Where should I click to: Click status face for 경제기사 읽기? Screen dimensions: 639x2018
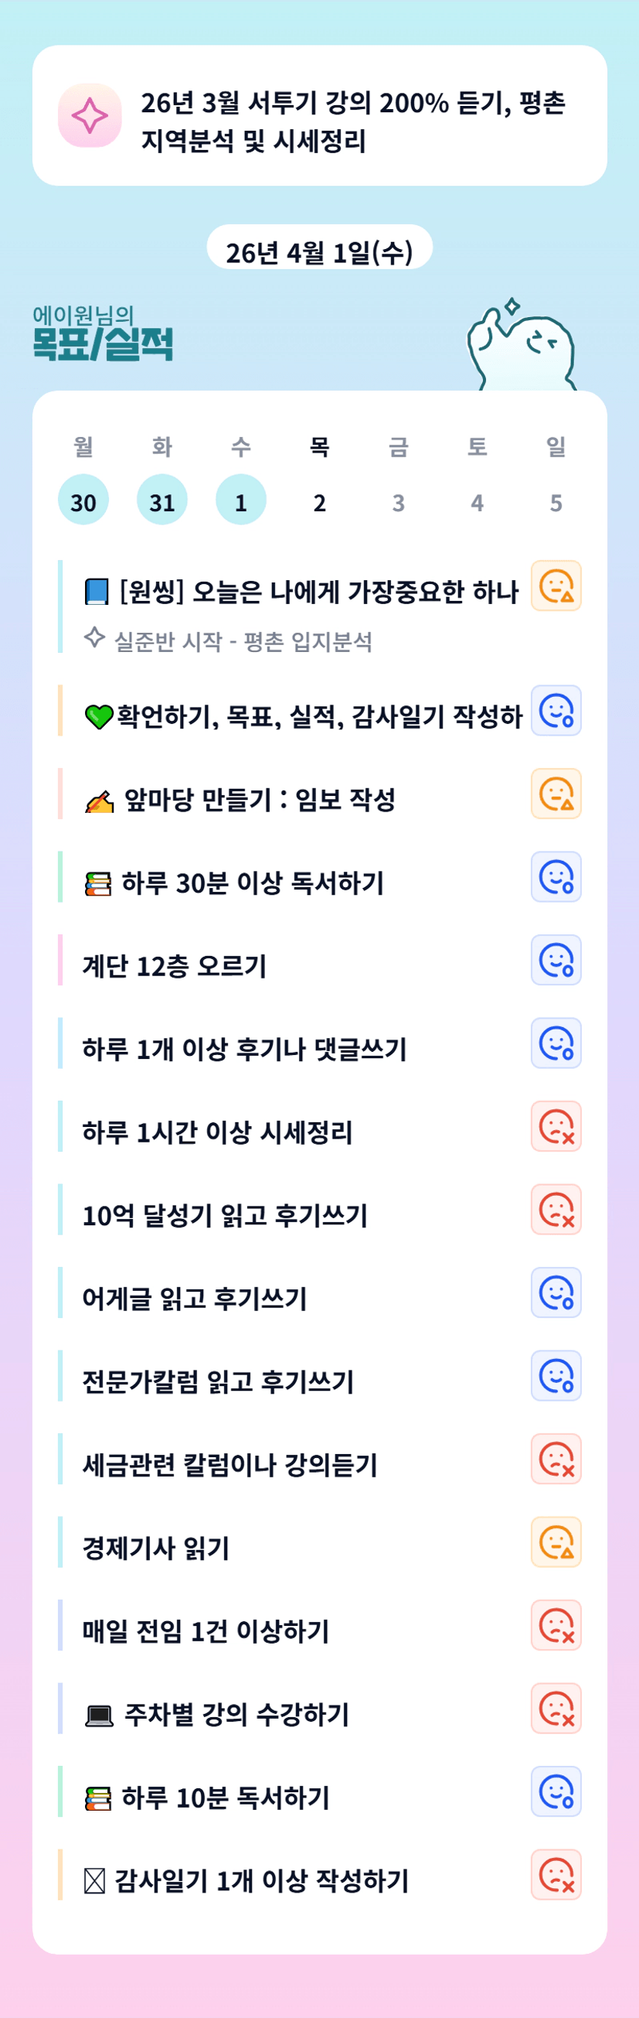[556, 1542]
